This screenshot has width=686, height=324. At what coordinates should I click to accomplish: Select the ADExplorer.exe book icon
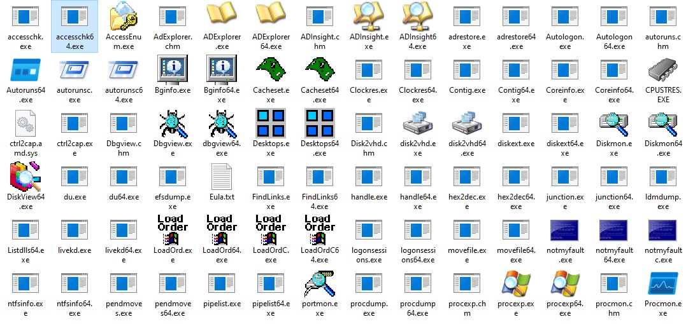tap(222, 15)
